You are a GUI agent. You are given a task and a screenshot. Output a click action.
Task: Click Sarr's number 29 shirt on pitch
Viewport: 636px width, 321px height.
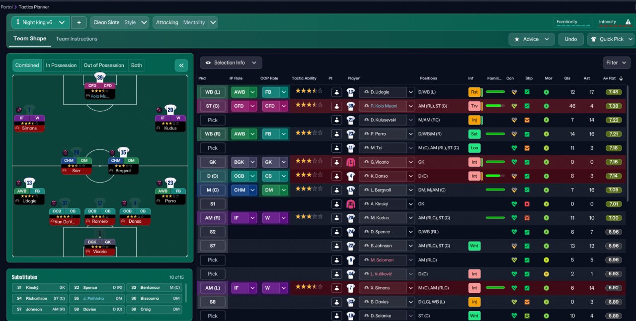pyautogui.click(x=77, y=152)
